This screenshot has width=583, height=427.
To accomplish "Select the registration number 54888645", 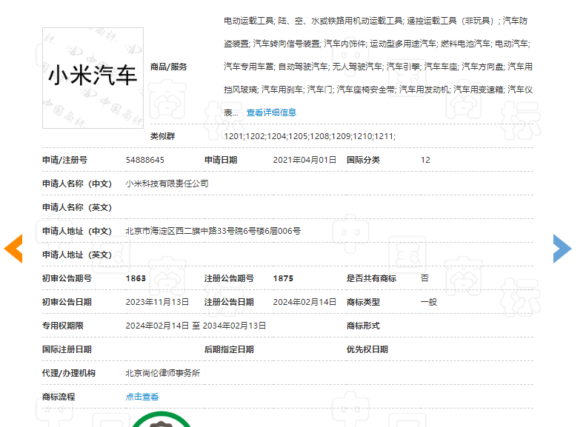I will 145,160.
